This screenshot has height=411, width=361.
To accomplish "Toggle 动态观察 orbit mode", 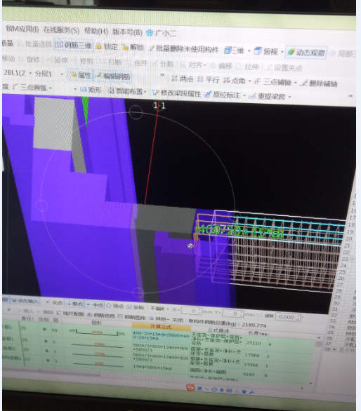I will [306, 53].
